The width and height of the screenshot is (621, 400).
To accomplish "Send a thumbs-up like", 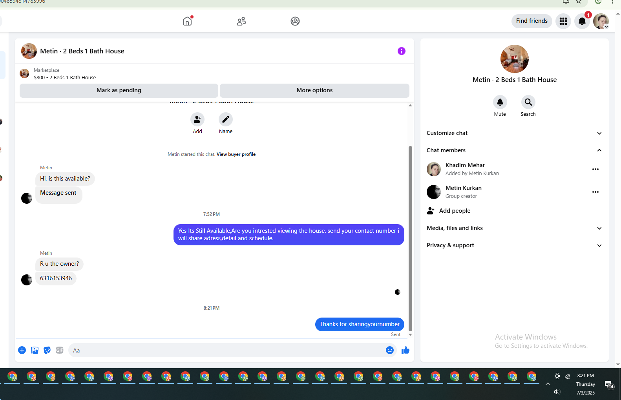I will coord(405,350).
